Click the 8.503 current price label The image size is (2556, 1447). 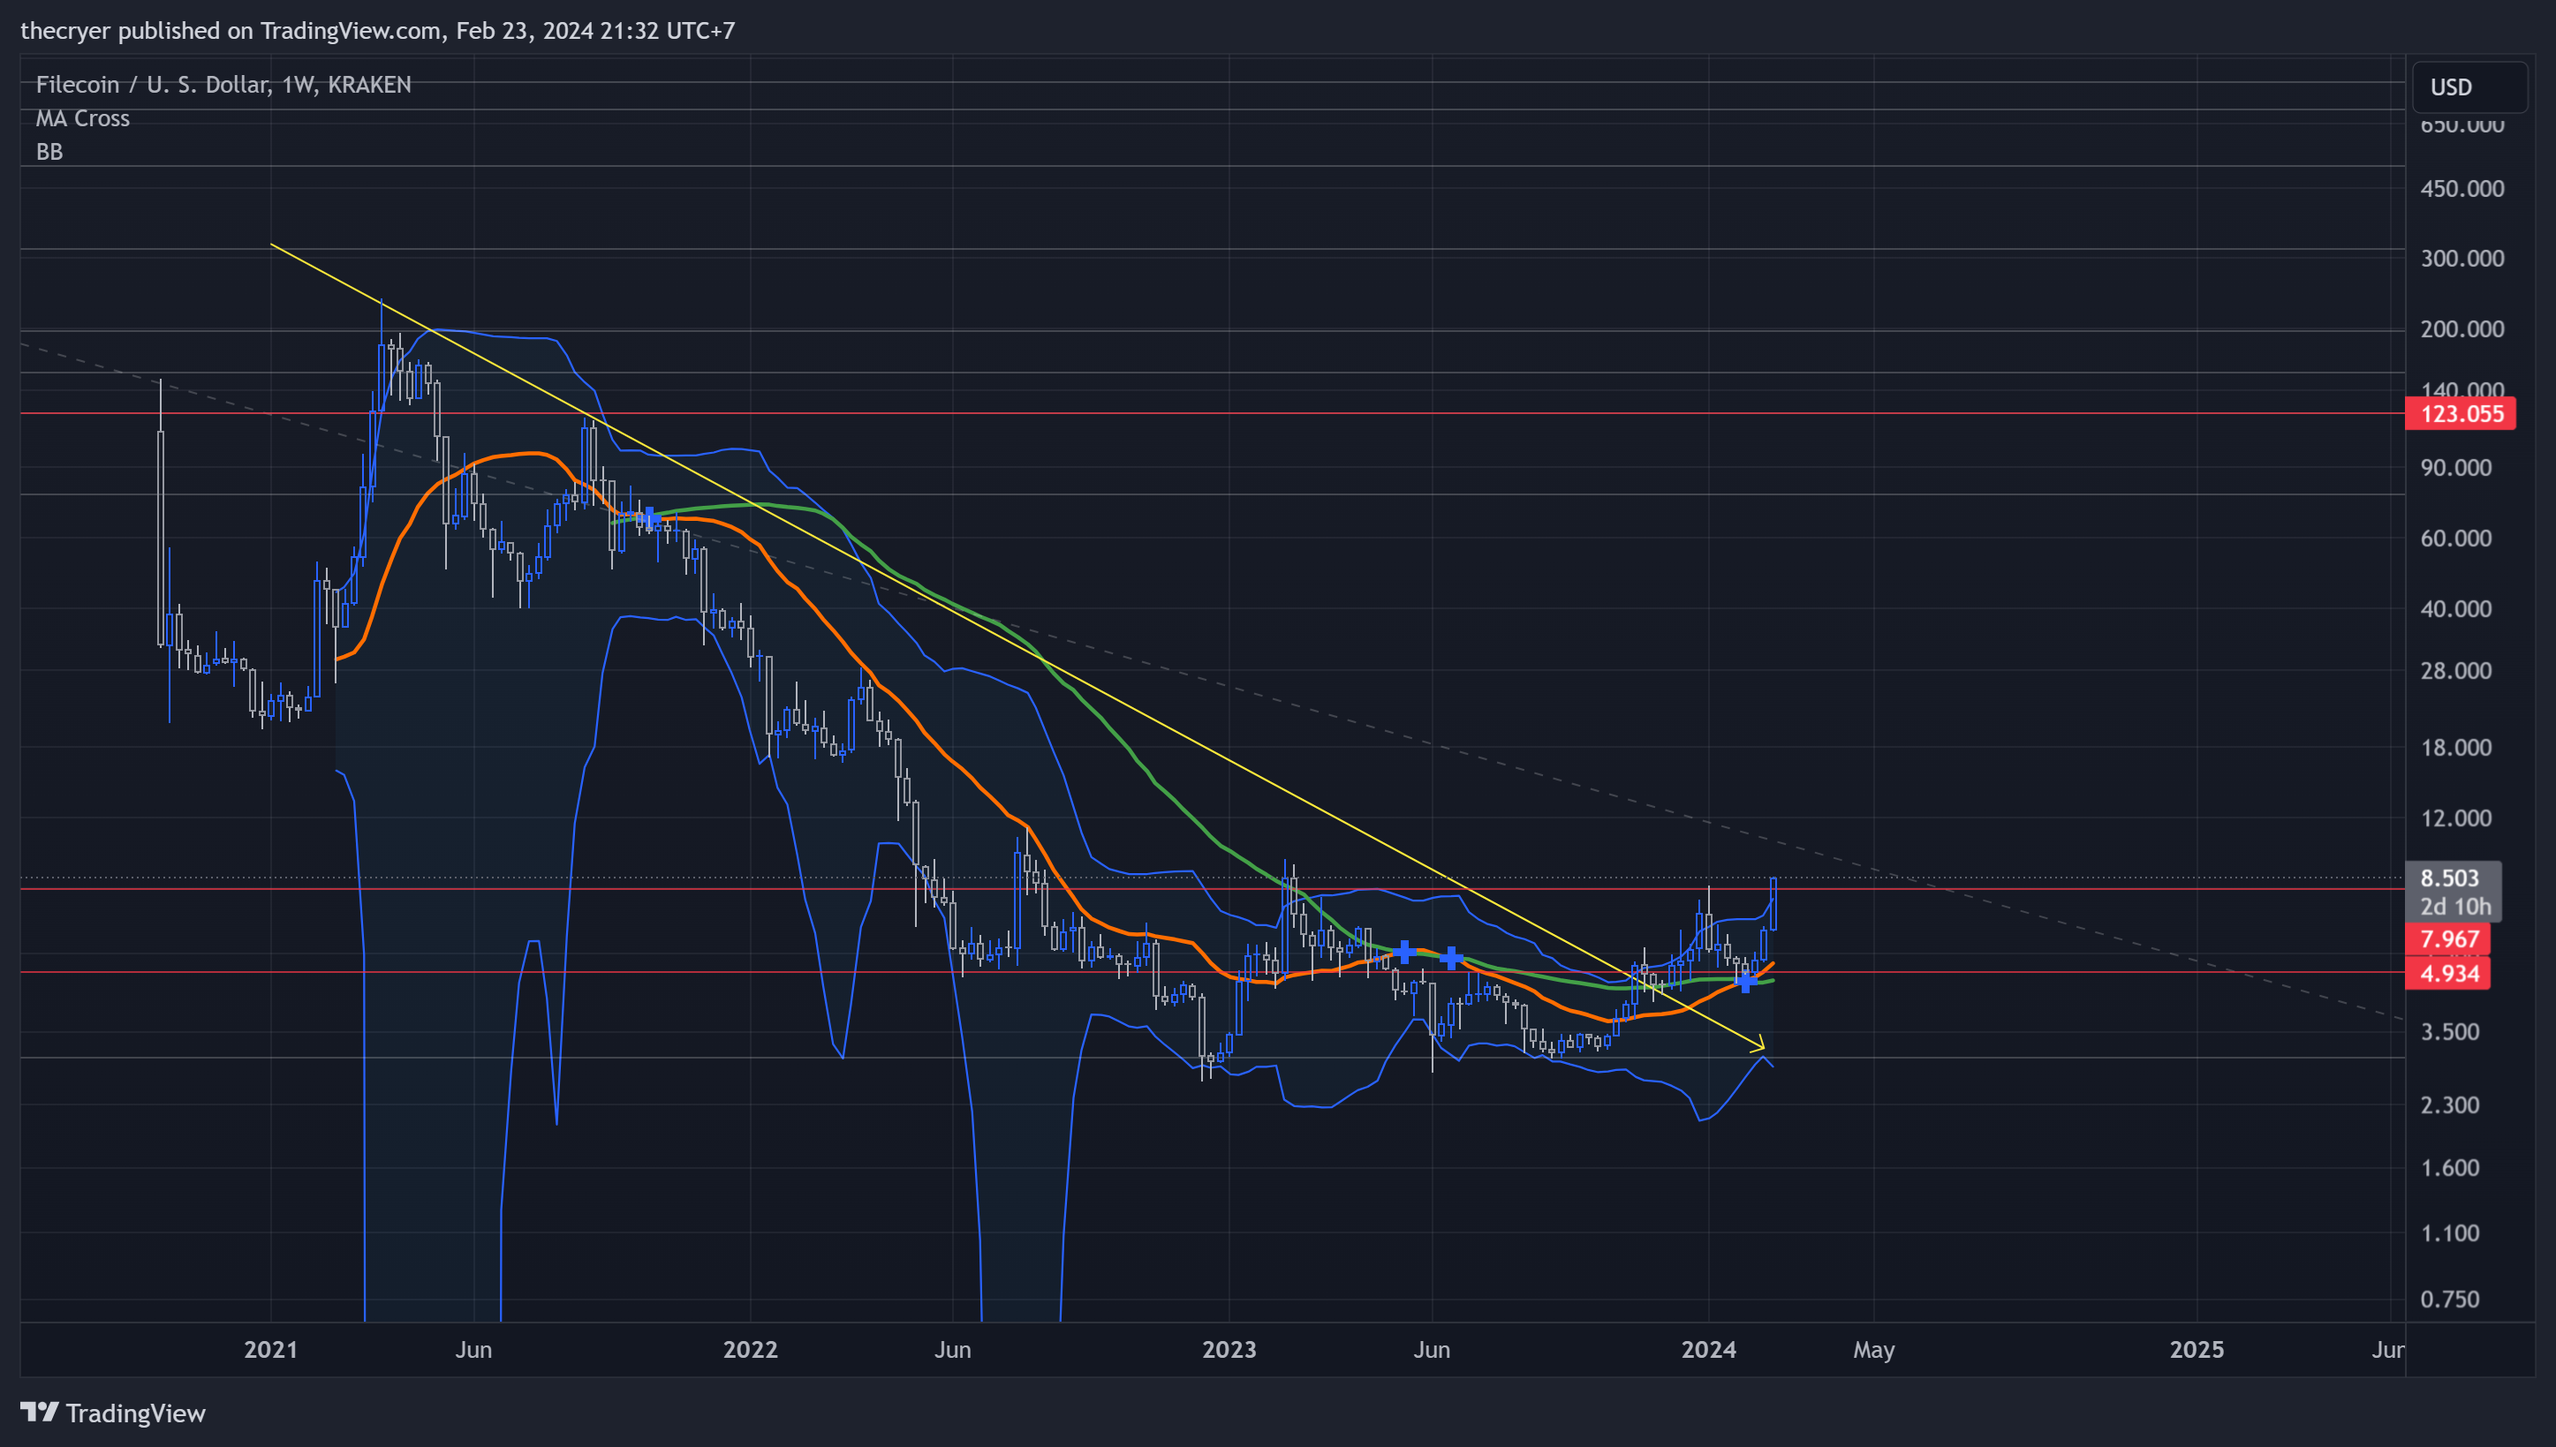pyautogui.click(x=2453, y=878)
